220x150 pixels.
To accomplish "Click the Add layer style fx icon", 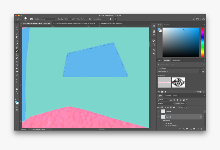I will tap(184, 128).
